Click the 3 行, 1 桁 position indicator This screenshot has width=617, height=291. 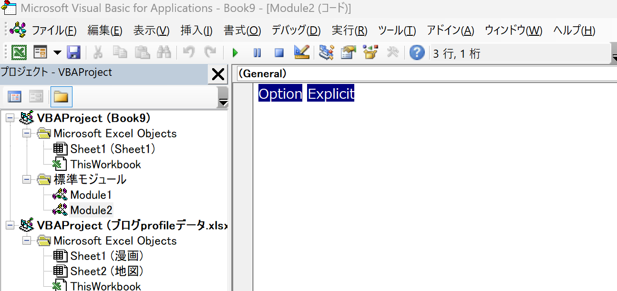pos(457,54)
